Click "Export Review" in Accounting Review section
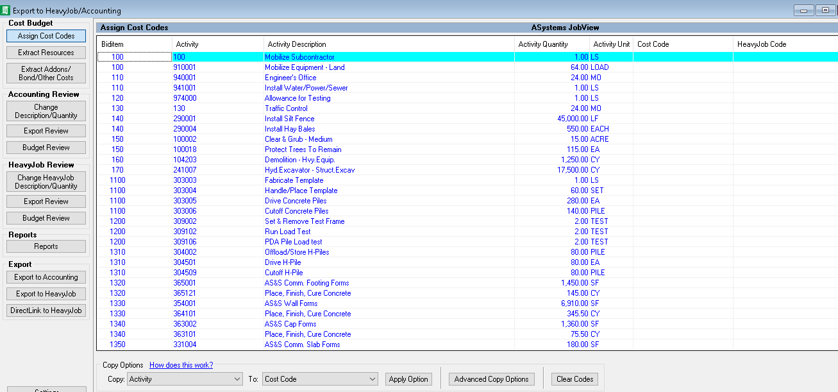Screen dimensions: 838x392 point(46,130)
